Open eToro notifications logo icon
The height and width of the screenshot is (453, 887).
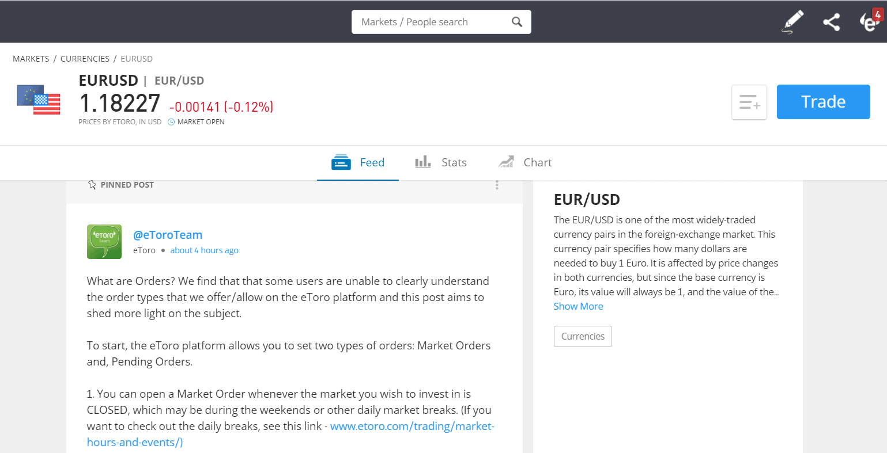[870, 22]
